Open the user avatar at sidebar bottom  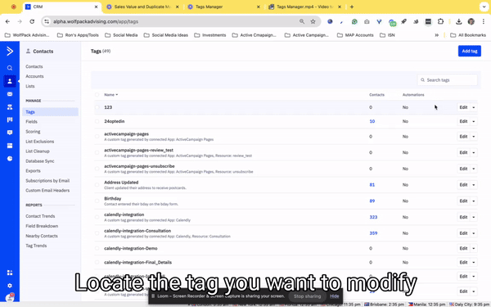coord(10,297)
